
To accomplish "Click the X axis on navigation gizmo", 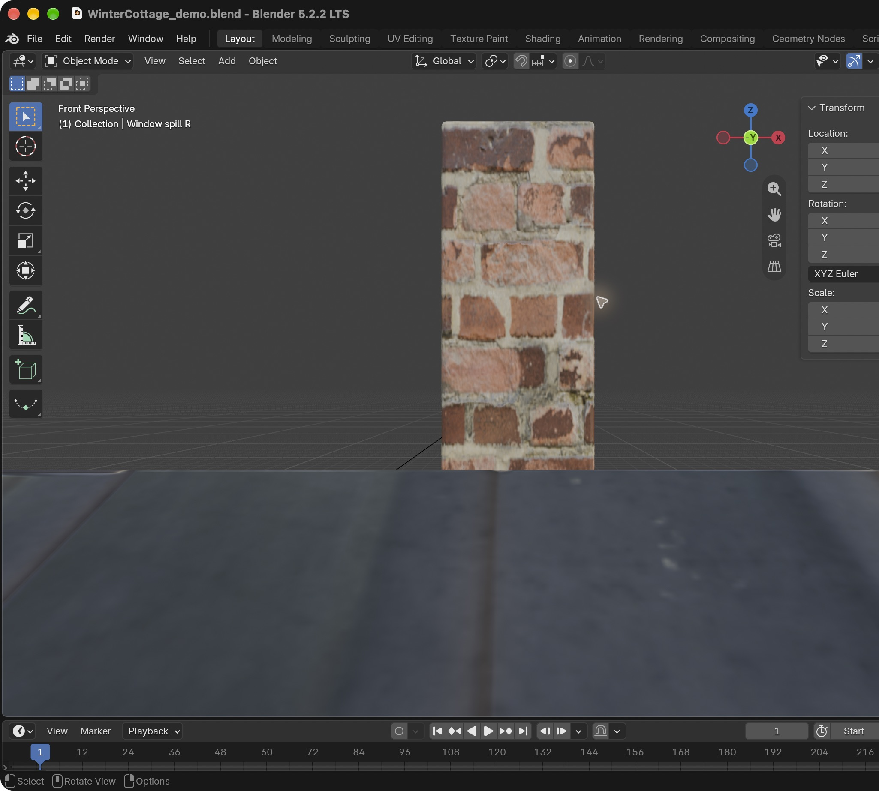I will pyautogui.click(x=778, y=138).
